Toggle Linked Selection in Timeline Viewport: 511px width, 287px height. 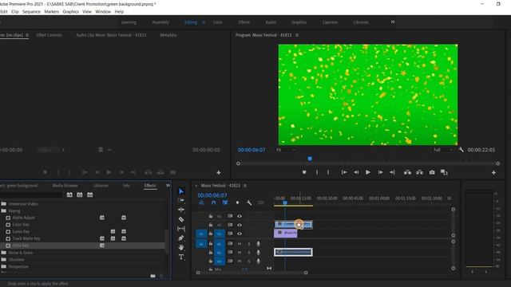[x=225, y=202]
